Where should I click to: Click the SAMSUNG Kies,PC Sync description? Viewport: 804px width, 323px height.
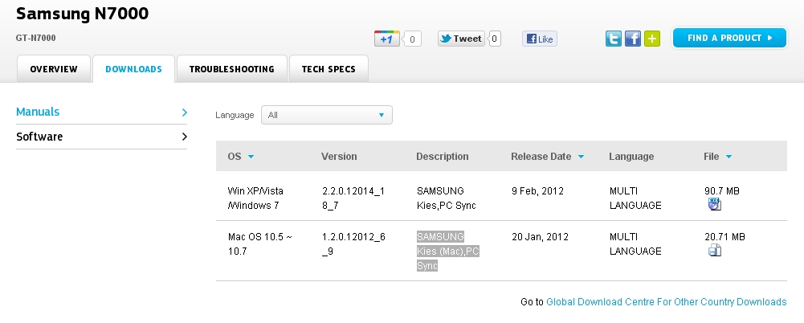[x=446, y=198]
